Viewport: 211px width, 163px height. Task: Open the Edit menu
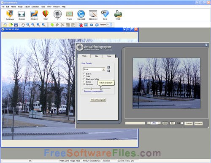[x=8, y=7]
